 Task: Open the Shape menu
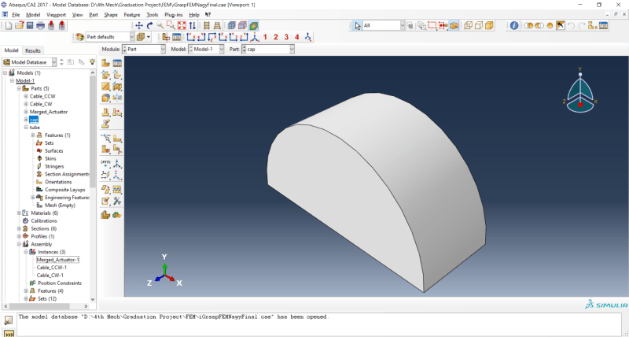pos(111,15)
